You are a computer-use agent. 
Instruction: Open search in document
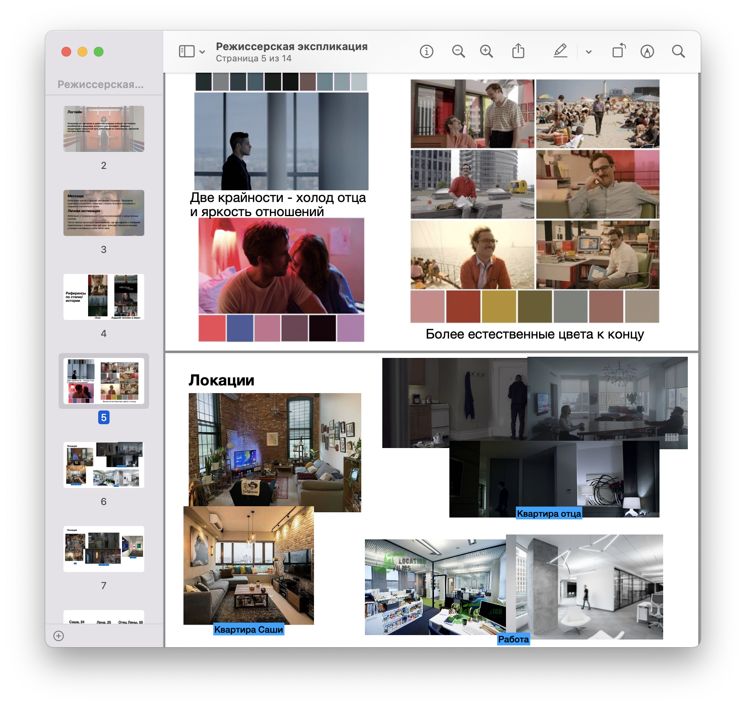(678, 51)
